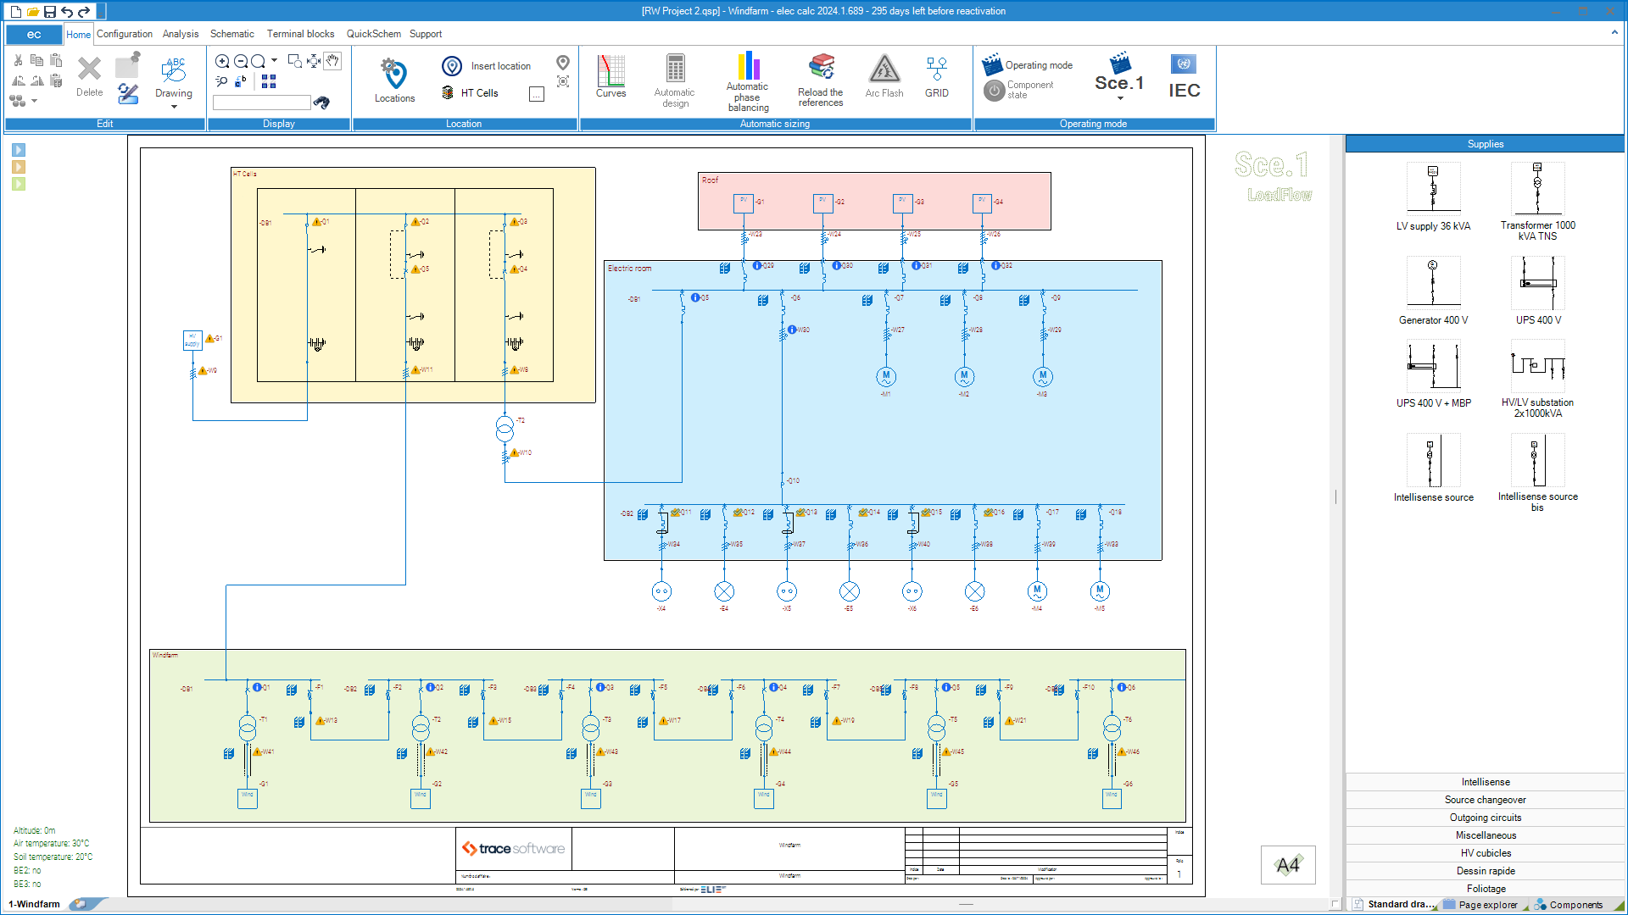This screenshot has height=915, width=1628.
Task: Click Reload the references
Action: point(819,77)
